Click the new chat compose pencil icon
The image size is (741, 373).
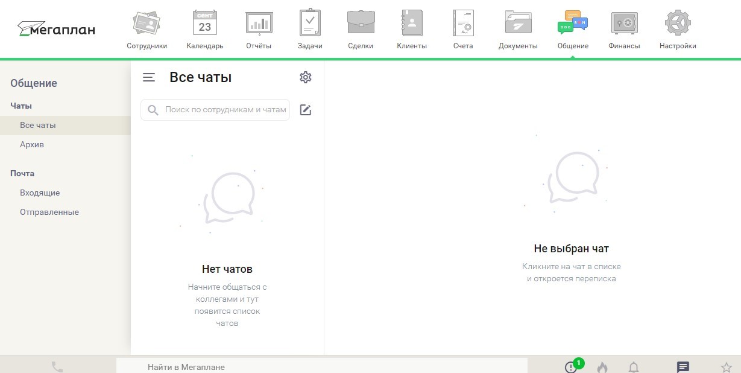click(306, 110)
